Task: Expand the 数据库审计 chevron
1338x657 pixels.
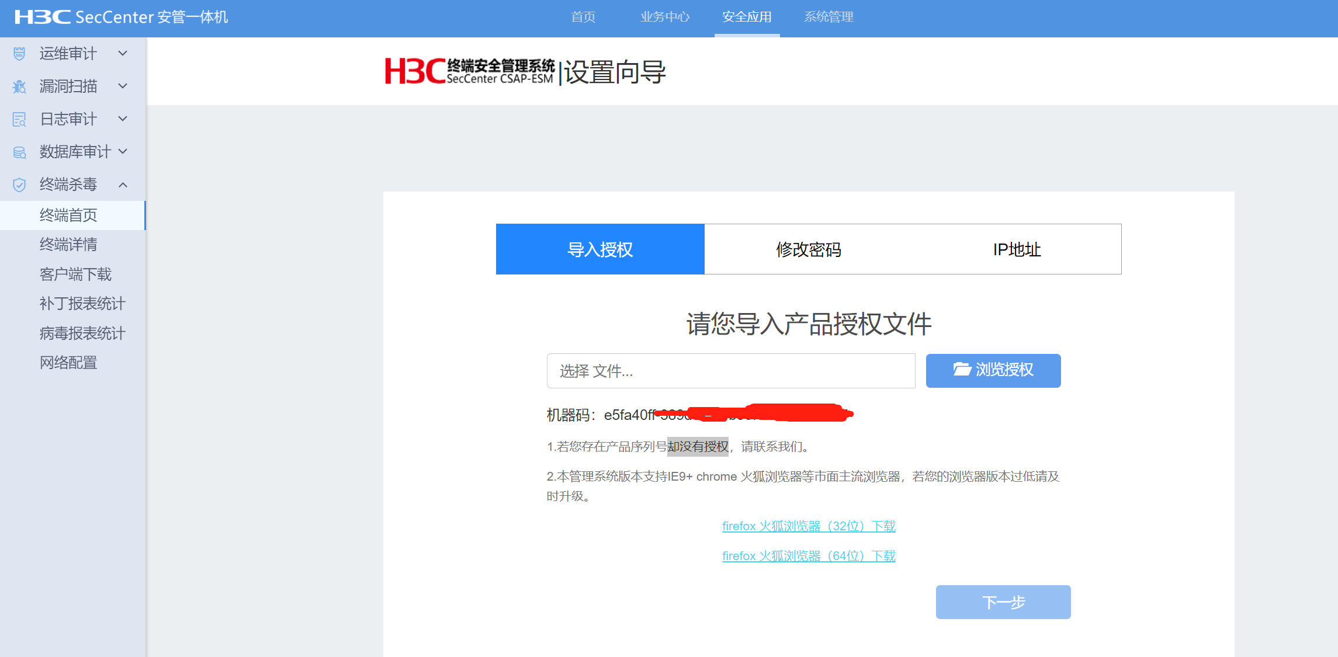Action: (x=123, y=152)
